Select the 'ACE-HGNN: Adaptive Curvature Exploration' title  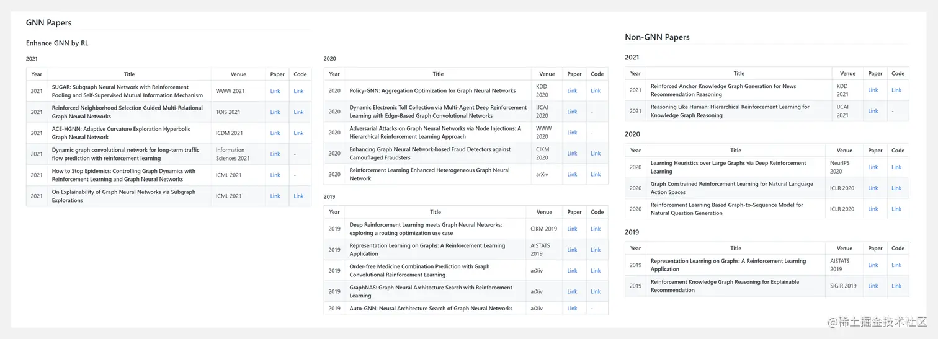coord(121,133)
